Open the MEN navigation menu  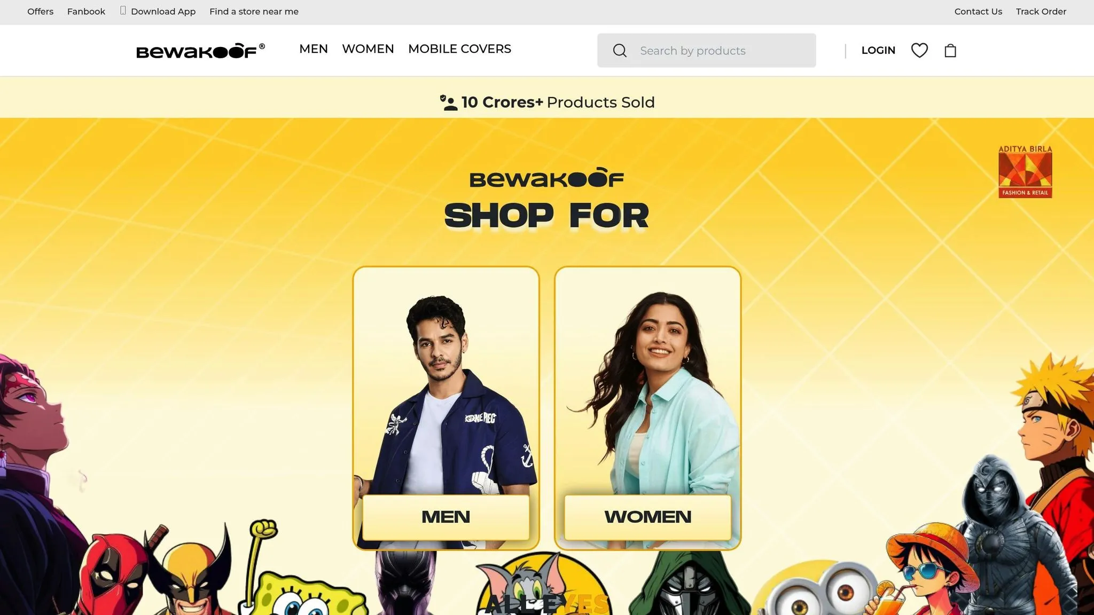(314, 49)
